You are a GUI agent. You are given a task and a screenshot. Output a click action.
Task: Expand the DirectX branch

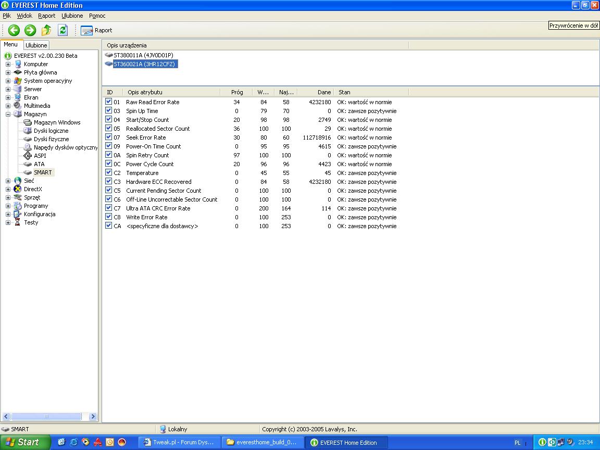point(8,190)
